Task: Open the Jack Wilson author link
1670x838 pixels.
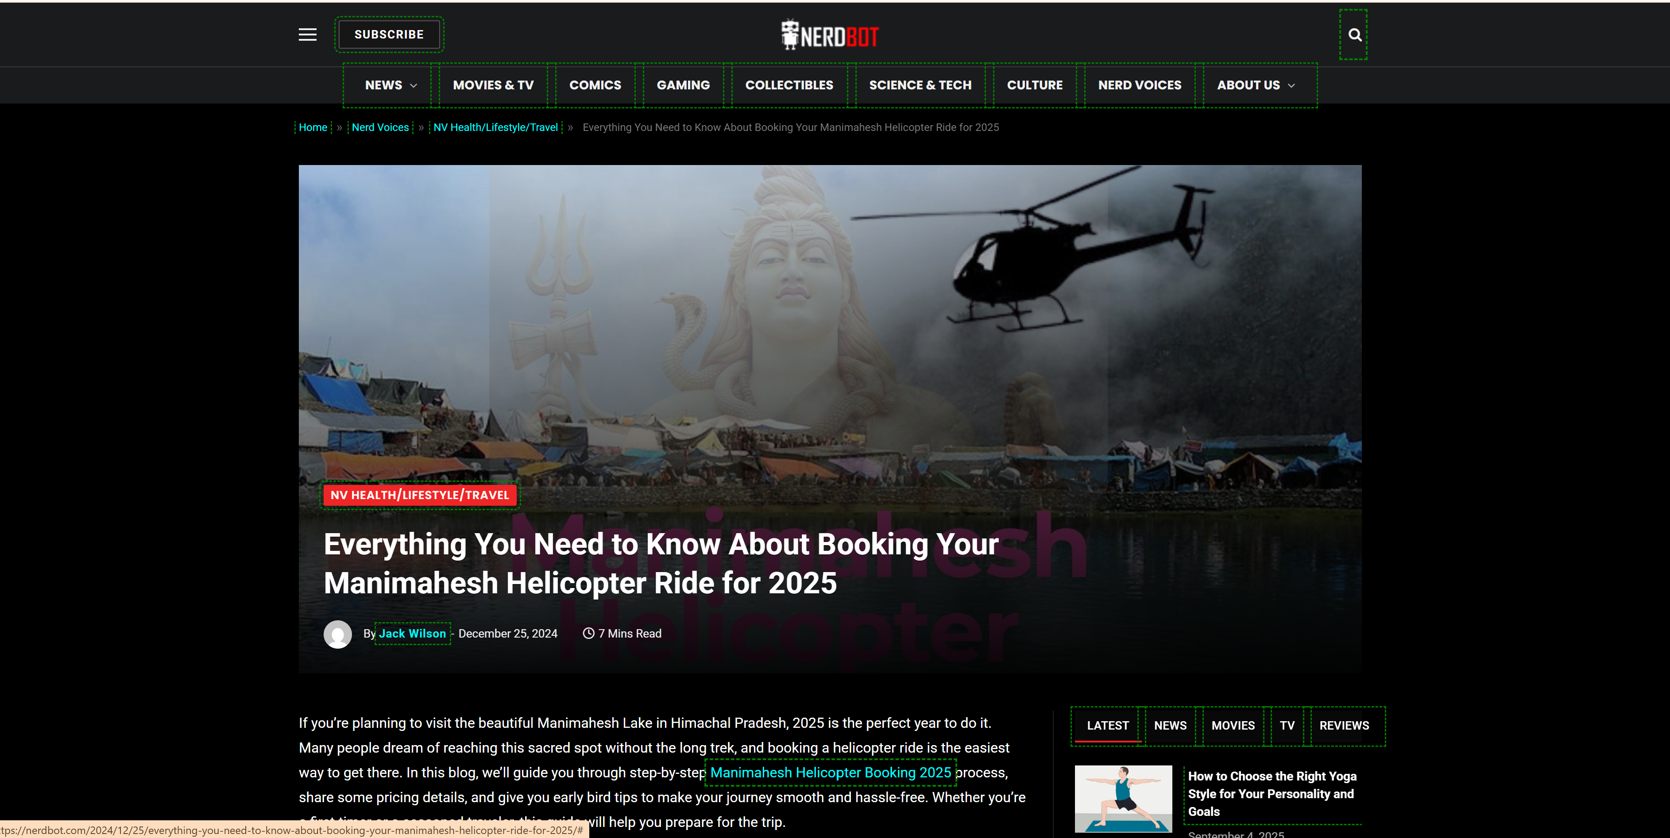Action: (x=412, y=633)
